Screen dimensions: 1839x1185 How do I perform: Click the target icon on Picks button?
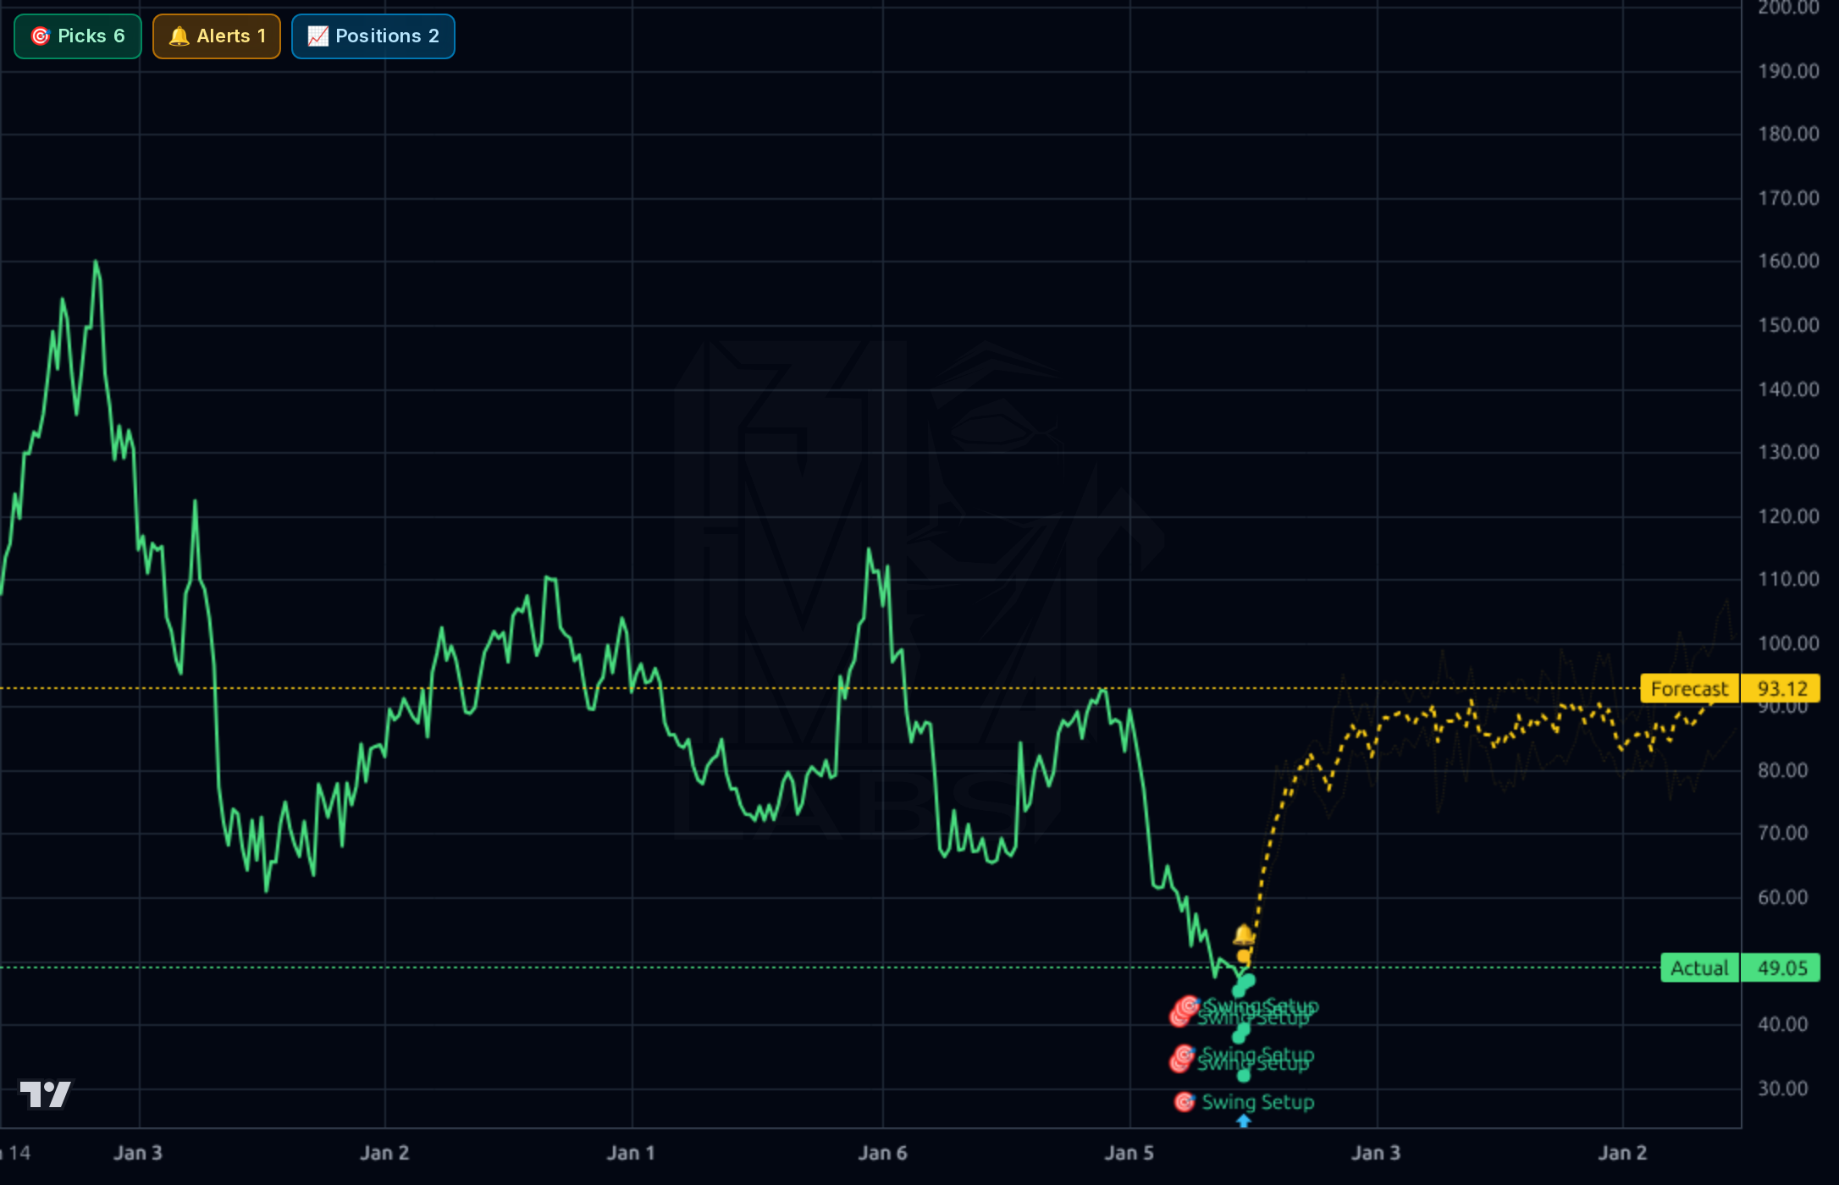point(40,36)
